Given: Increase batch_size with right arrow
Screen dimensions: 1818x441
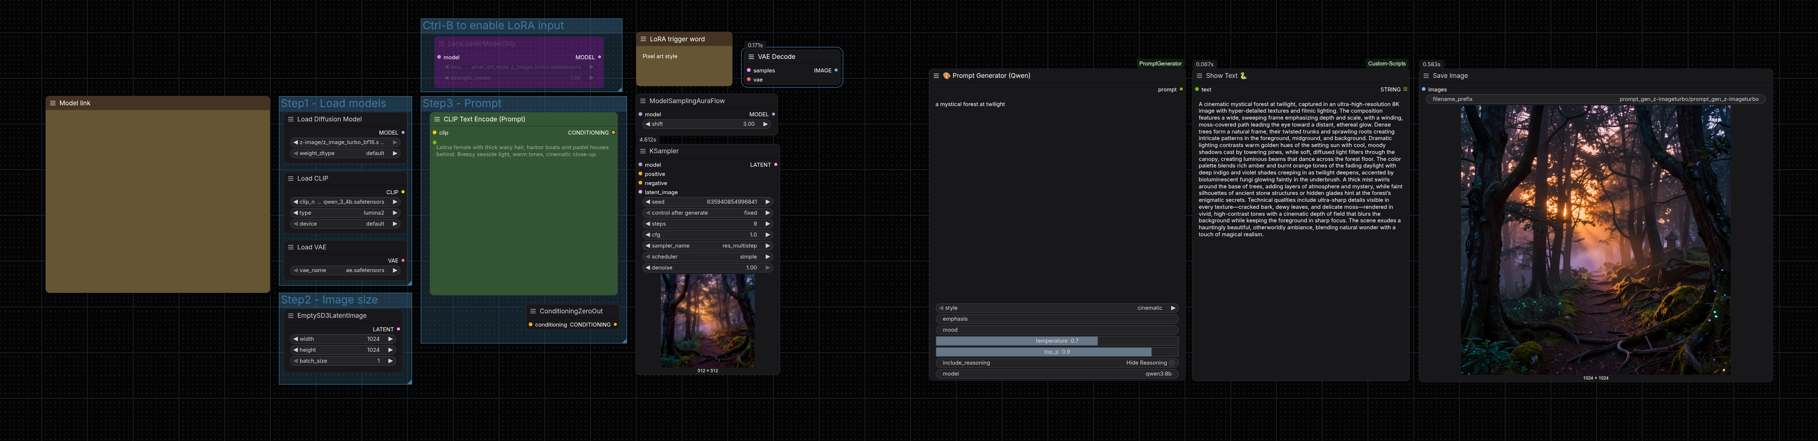Looking at the screenshot, I should pyautogui.click(x=390, y=361).
